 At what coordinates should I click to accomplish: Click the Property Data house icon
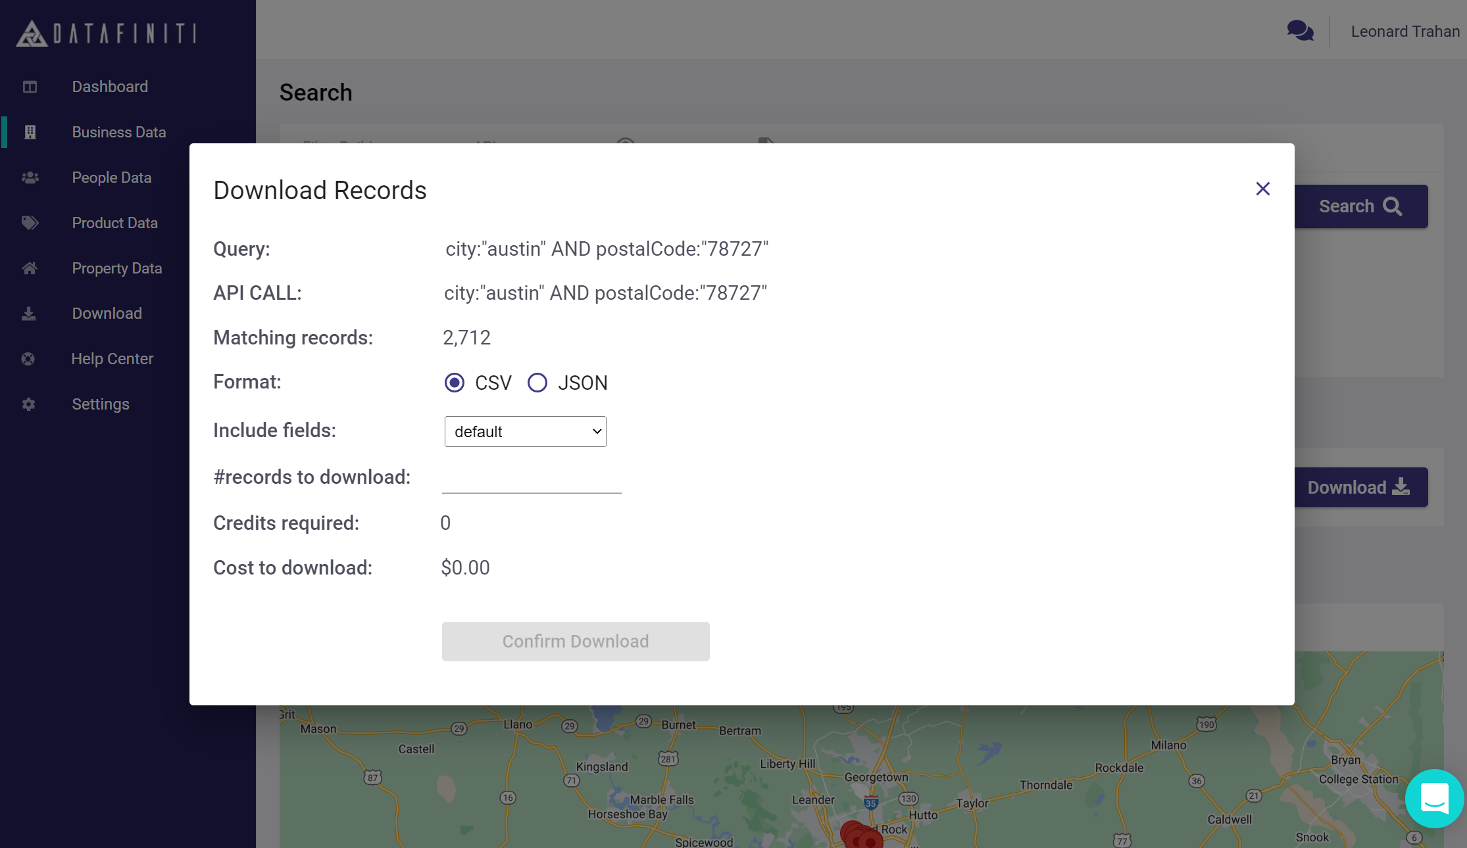click(30, 268)
